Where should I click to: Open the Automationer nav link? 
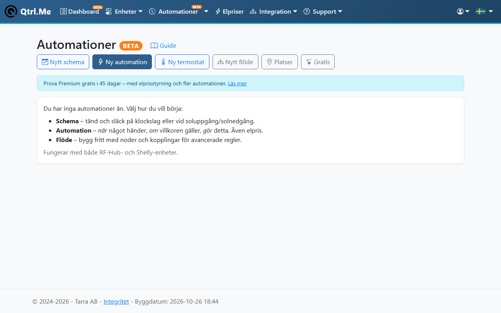tap(174, 12)
